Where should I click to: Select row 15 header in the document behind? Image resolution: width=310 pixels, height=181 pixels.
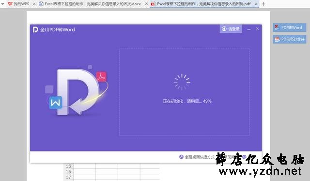point(68,166)
